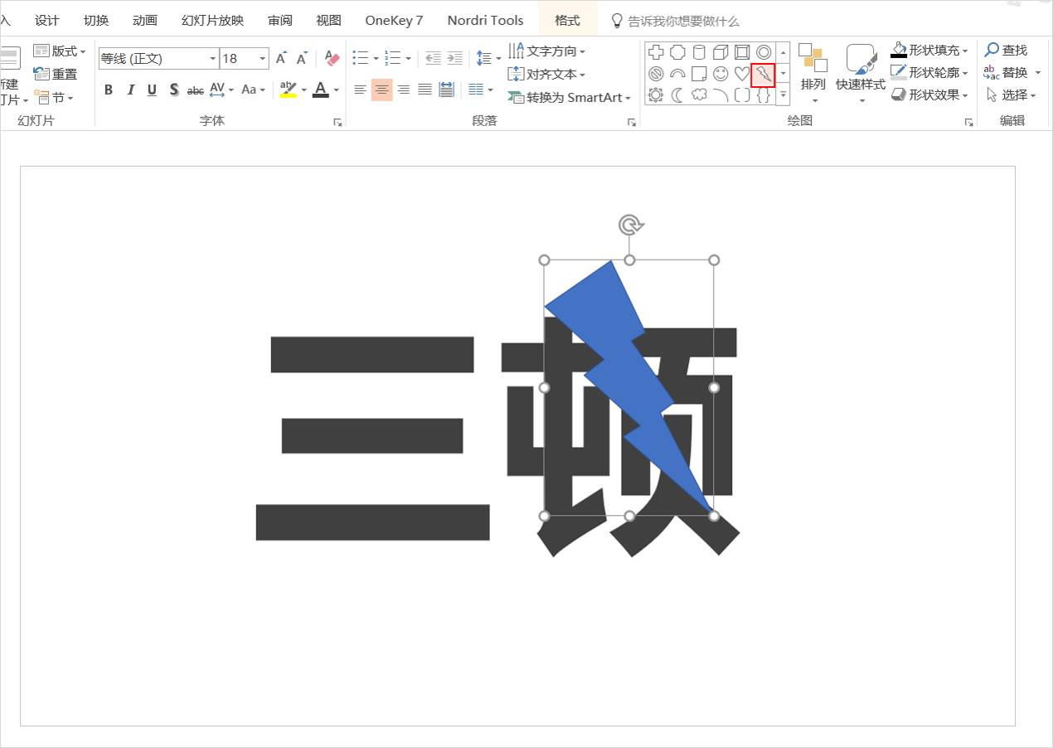This screenshot has height=748, width=1053.
Task: Click the rotation handle above lightning shape
Action: click(x=630, y=225)
